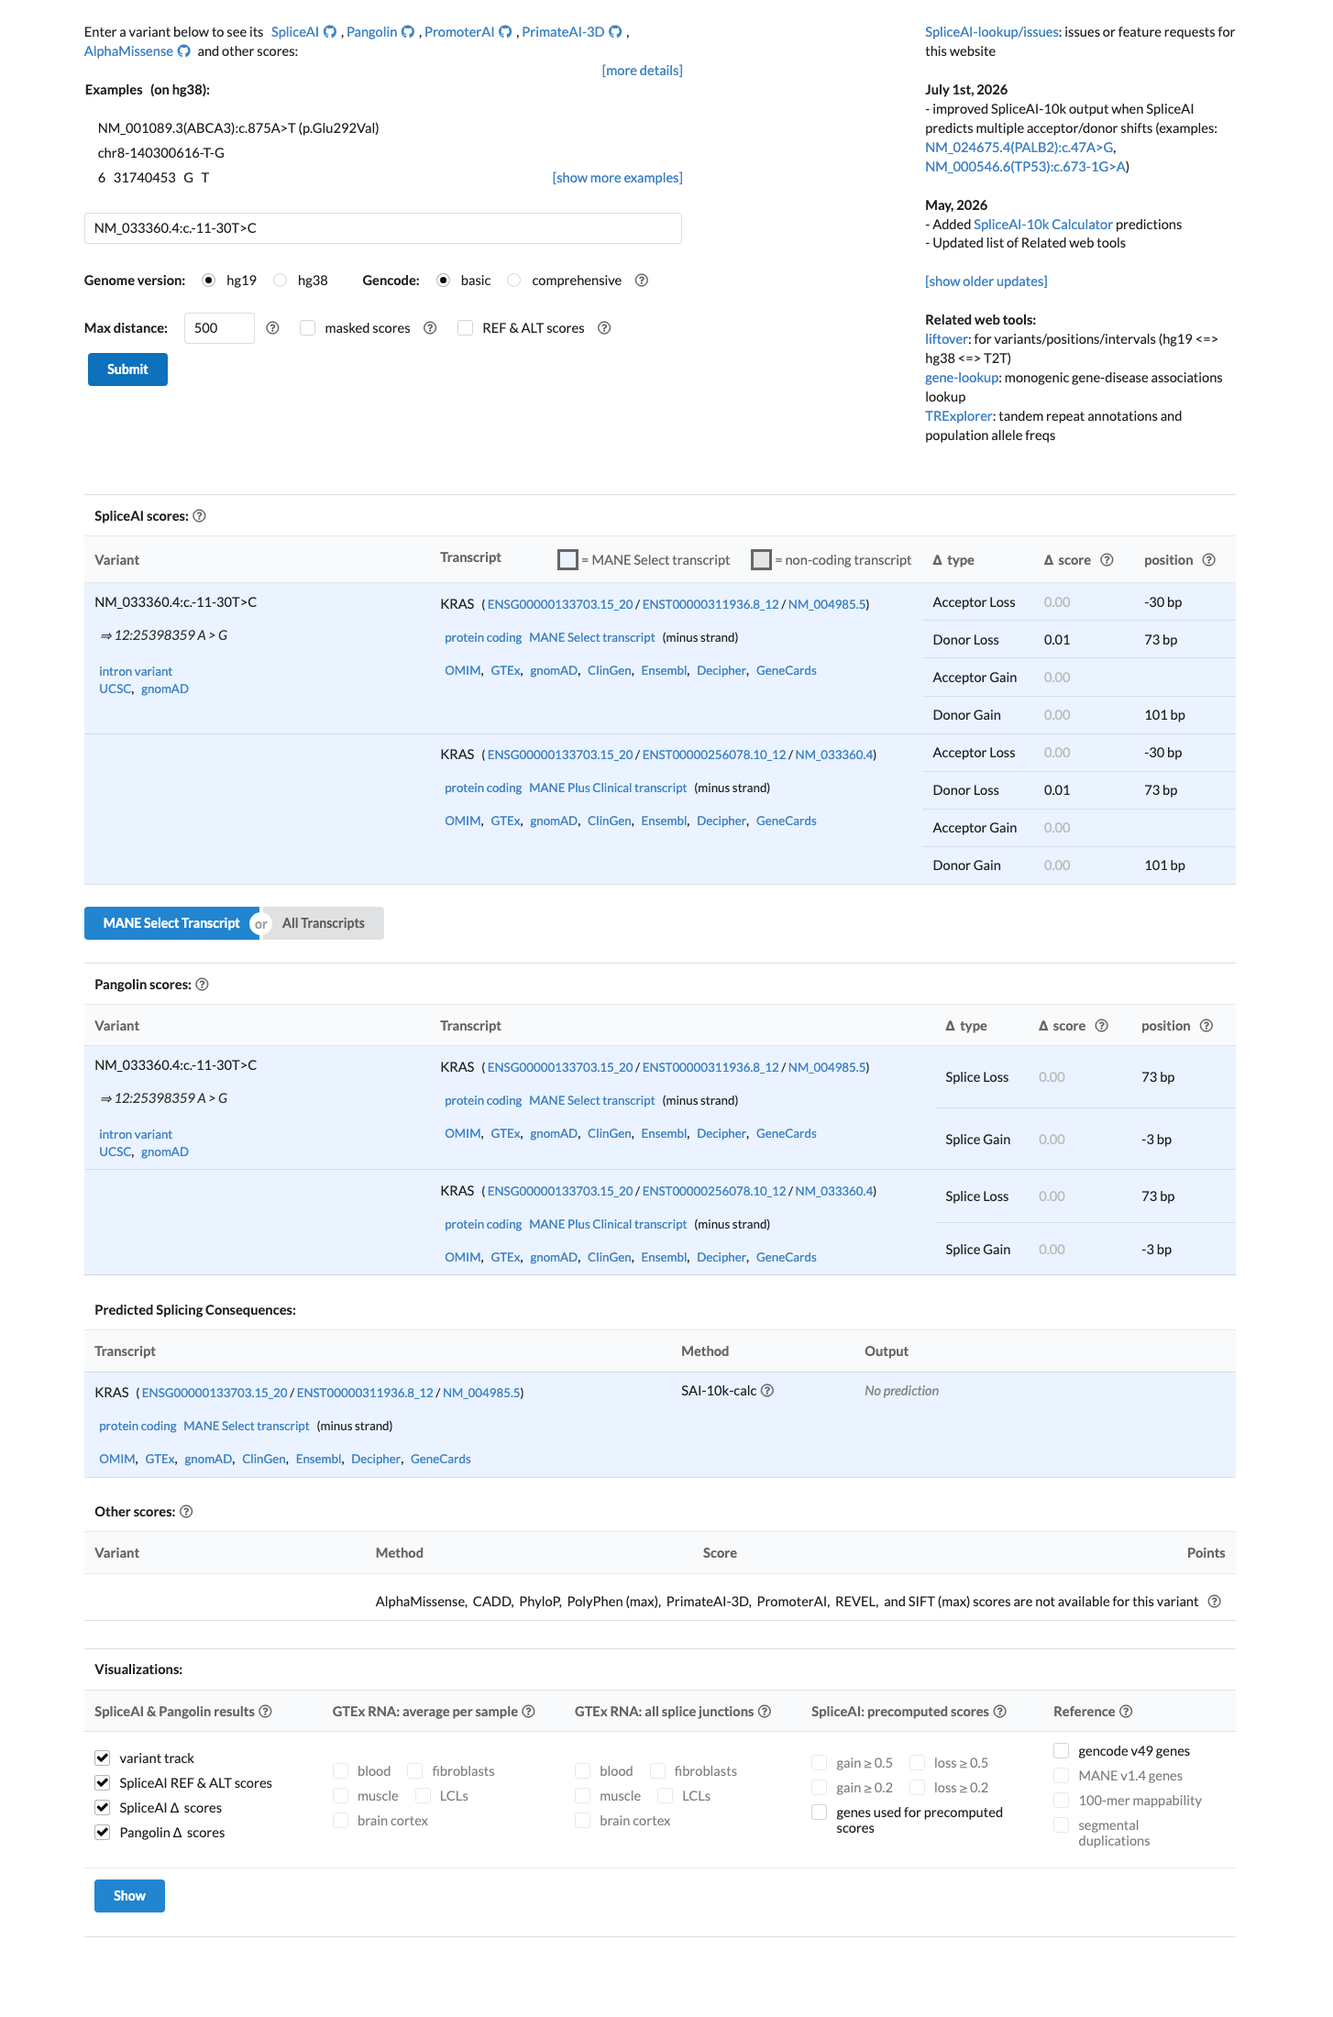Select hg19 genome version
1333x2017 pixels.
[x=209, y=281]
